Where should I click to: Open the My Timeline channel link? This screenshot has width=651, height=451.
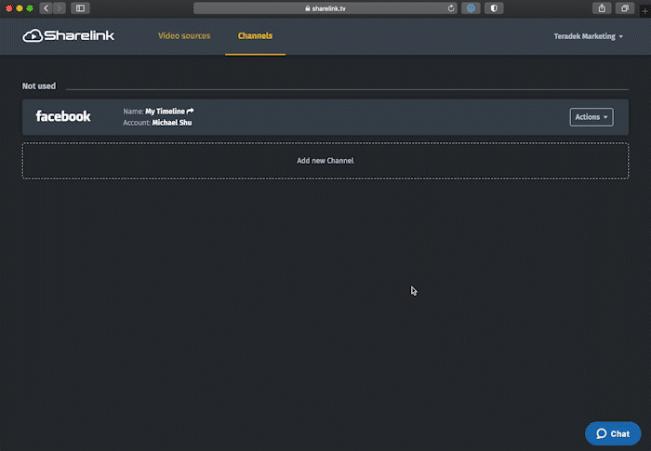click(x=165, y=111)
